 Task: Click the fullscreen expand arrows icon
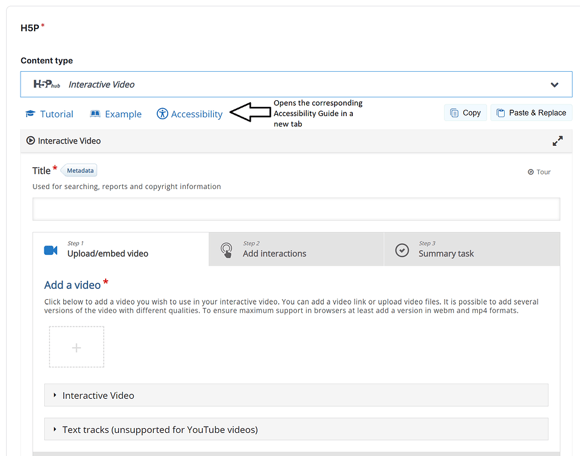[x=557, y=140]
